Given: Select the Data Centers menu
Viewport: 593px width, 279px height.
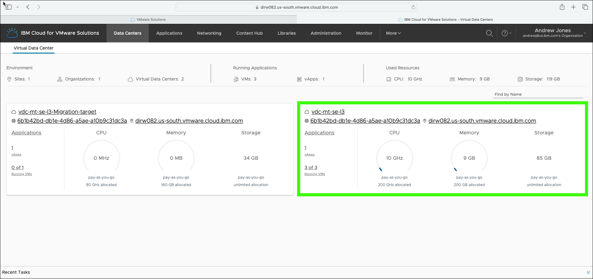Looking at the screenshot, I should [128, 33].
